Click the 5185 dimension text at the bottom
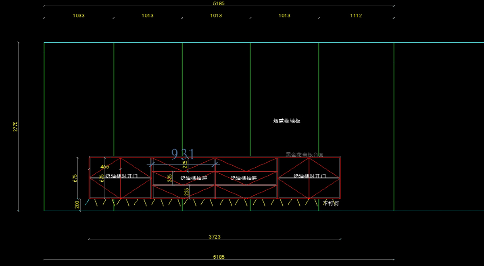The height and width of the screenshot is (266, 484). 219,257
